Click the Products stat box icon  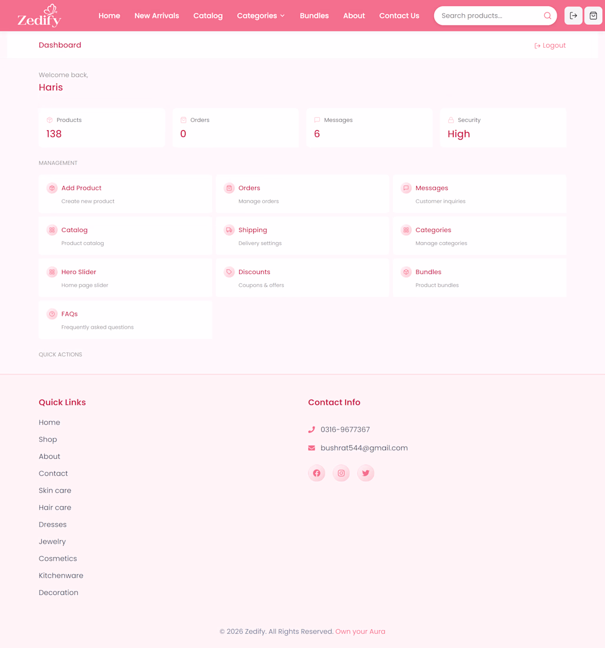[x=49, y=120]
